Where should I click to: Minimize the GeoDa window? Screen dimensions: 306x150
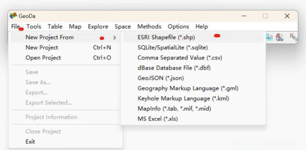pyautogui.click(x=244, y=16)
